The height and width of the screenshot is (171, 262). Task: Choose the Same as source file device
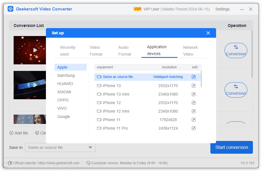tap(147, 77)
